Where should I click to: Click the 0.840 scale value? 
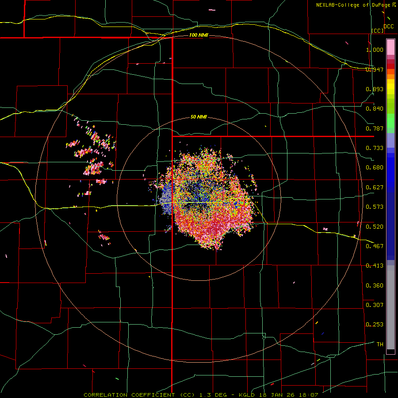(375, 109)
